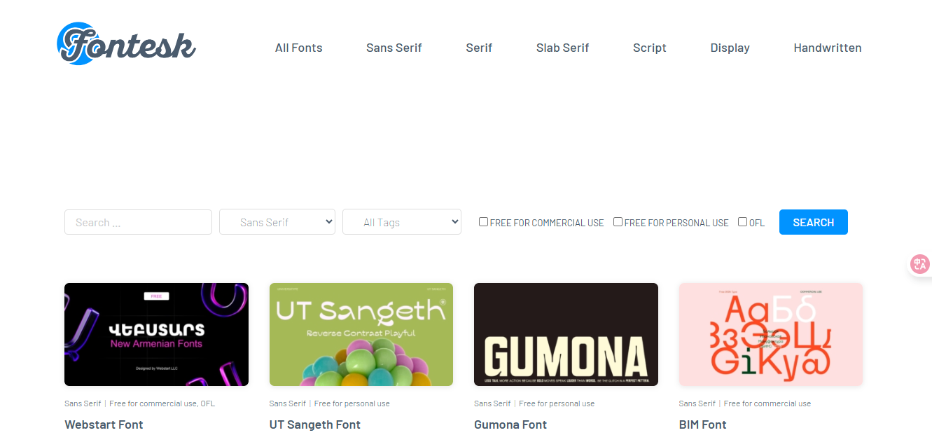Image resolution: width=932 pixels, height=435 pixels.
Task: Select Script in the top navigation
Action: click(649, 48)
